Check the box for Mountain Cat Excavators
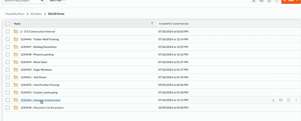 coord(8,108)
